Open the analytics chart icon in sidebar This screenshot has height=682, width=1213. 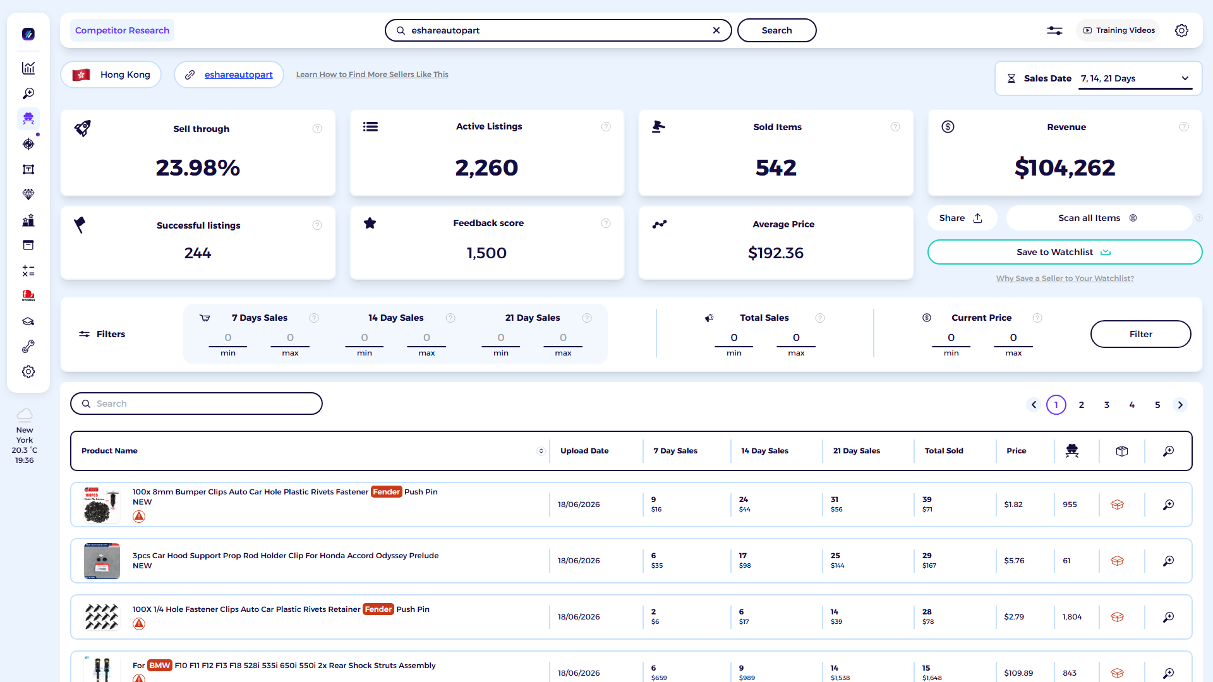point(28,68)
